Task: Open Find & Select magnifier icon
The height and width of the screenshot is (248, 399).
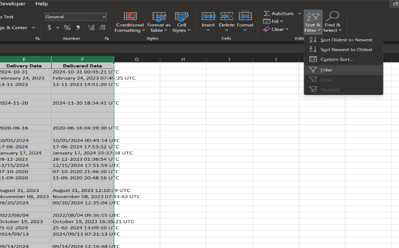Action: [x=332, y=16]
